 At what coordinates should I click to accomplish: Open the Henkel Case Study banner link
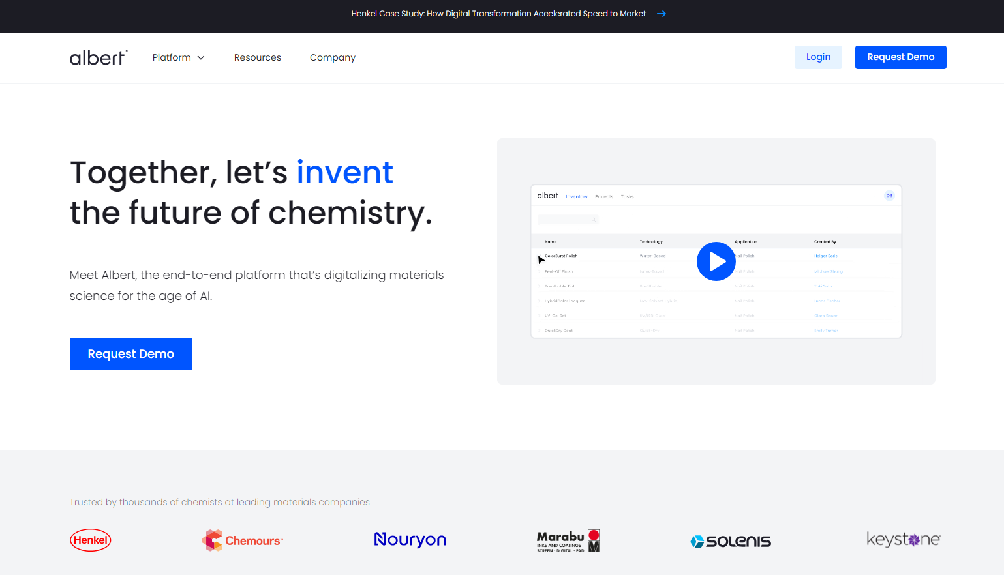click(498, 14)
